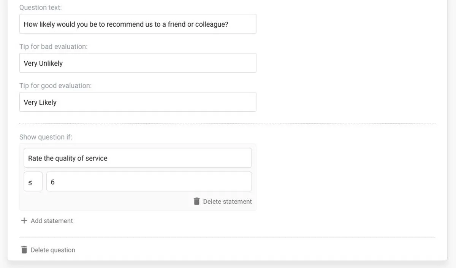This screenshot has height=268, width=456.
Task: Focus the Question text input field
Action: (x=138, y=24)
